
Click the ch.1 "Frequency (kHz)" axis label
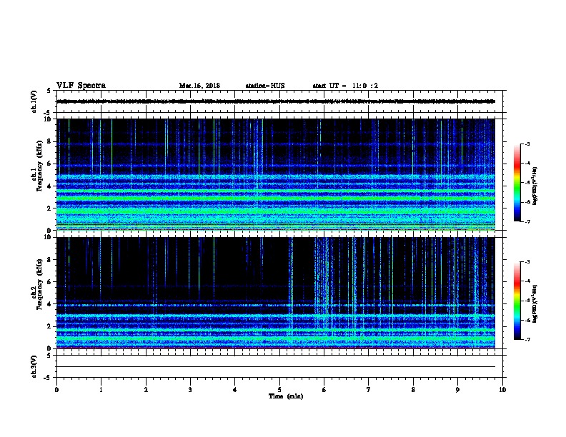click(x=39, y=166)
